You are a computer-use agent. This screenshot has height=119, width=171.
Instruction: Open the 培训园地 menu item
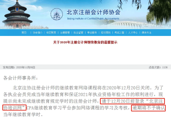pyautogui.click(x=106, y=33)
